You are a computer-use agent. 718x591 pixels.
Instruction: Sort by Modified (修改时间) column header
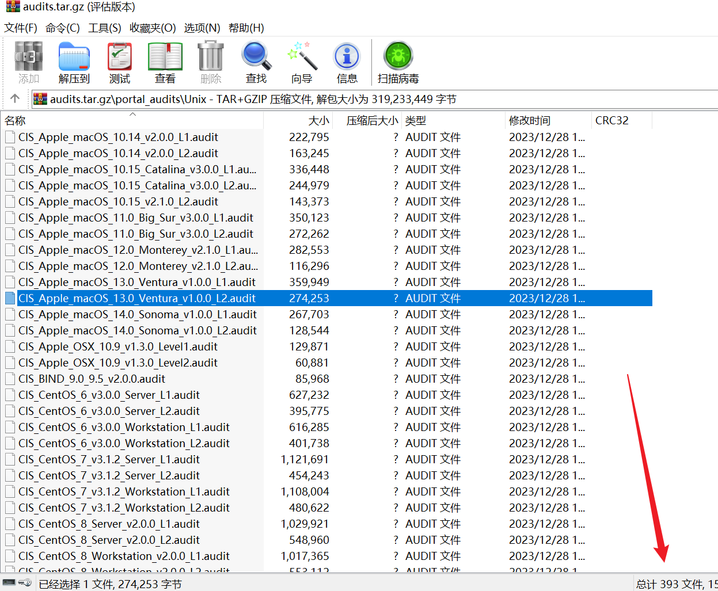coord(548,120)
